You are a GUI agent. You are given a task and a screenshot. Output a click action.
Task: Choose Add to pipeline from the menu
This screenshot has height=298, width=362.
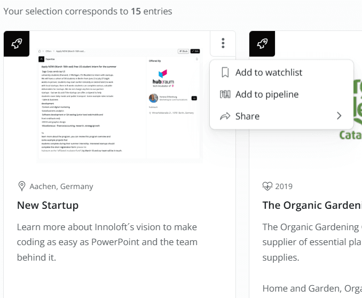click(266, 95)
